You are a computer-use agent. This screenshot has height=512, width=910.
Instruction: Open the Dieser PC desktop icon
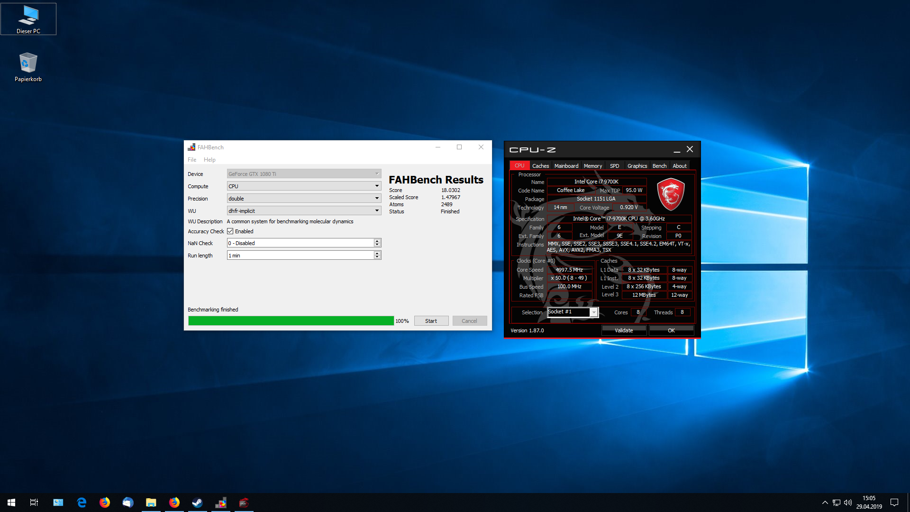(28, 19)
